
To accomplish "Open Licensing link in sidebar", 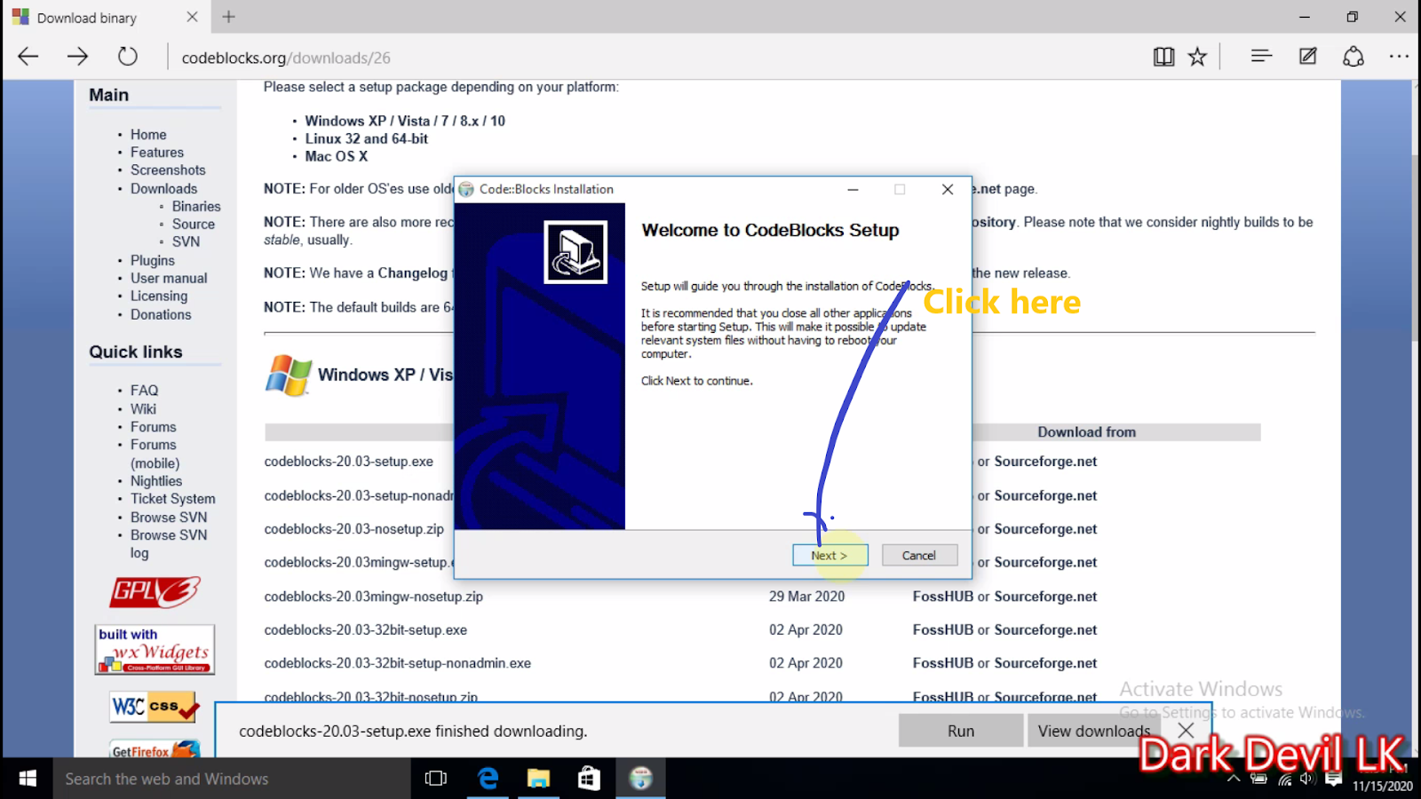I will pyautogui.click(x=159, y=296).
